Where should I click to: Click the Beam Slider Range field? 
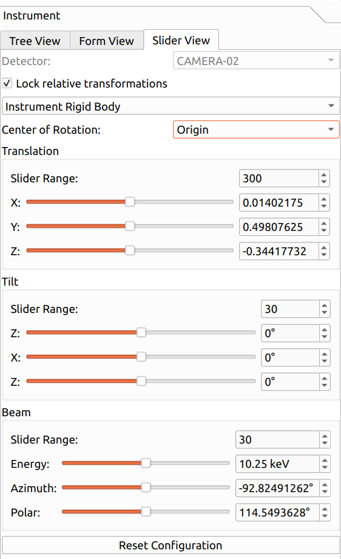click(x=277, y=439)
